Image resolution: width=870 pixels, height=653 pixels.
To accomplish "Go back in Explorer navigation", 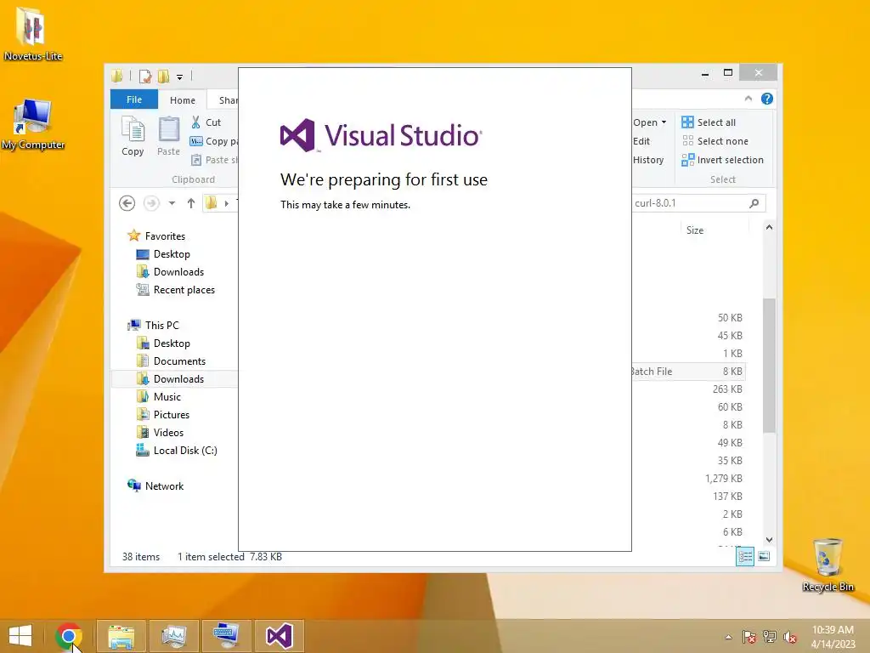I will [x=127, y=203].
